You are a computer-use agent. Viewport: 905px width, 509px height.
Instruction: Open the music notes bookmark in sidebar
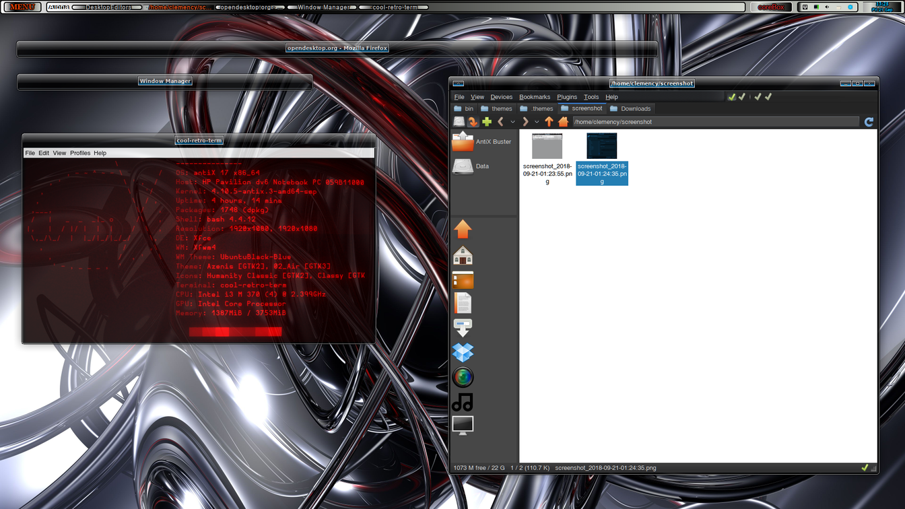pyautogui.click(x=463, y=402)
